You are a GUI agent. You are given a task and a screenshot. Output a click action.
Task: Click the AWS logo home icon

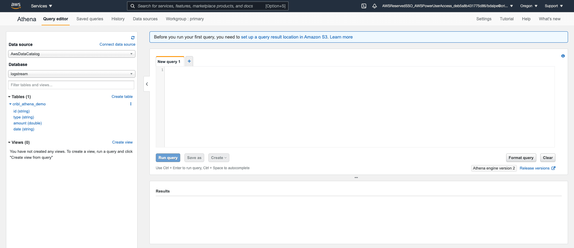[16, 6]
